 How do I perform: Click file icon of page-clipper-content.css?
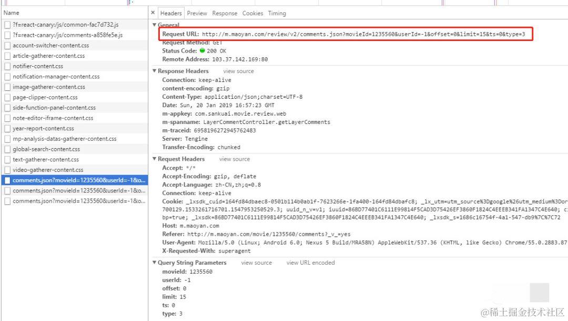coord(7,97)
